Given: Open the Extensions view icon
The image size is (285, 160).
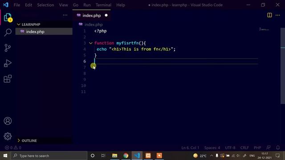Looking at the screenshot, I should 8,79.
